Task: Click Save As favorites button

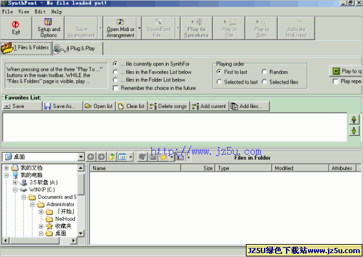Action: (x=63, y=106)
